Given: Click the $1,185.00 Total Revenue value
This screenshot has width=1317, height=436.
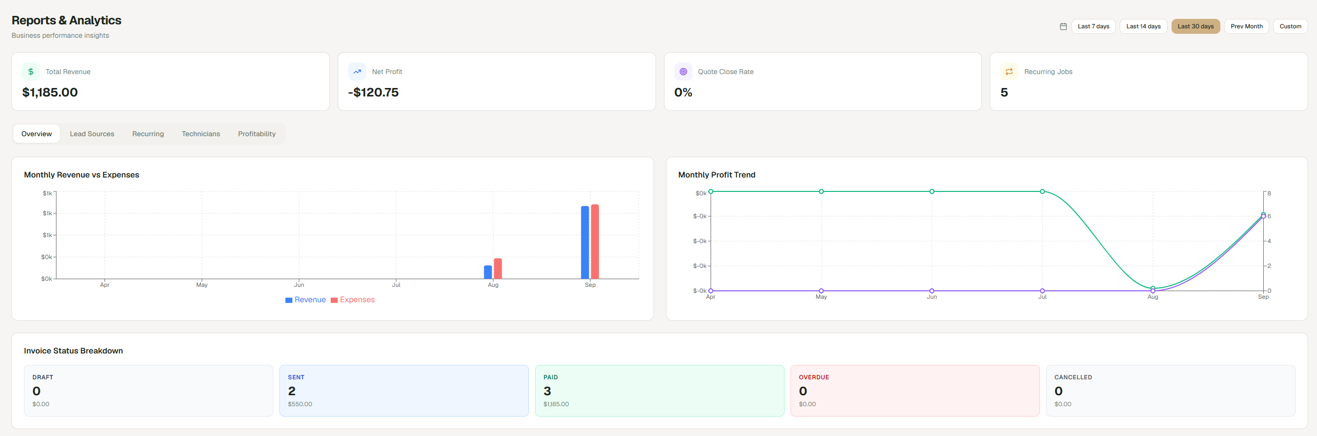Looking at the screenshot, I should (50, 92).
